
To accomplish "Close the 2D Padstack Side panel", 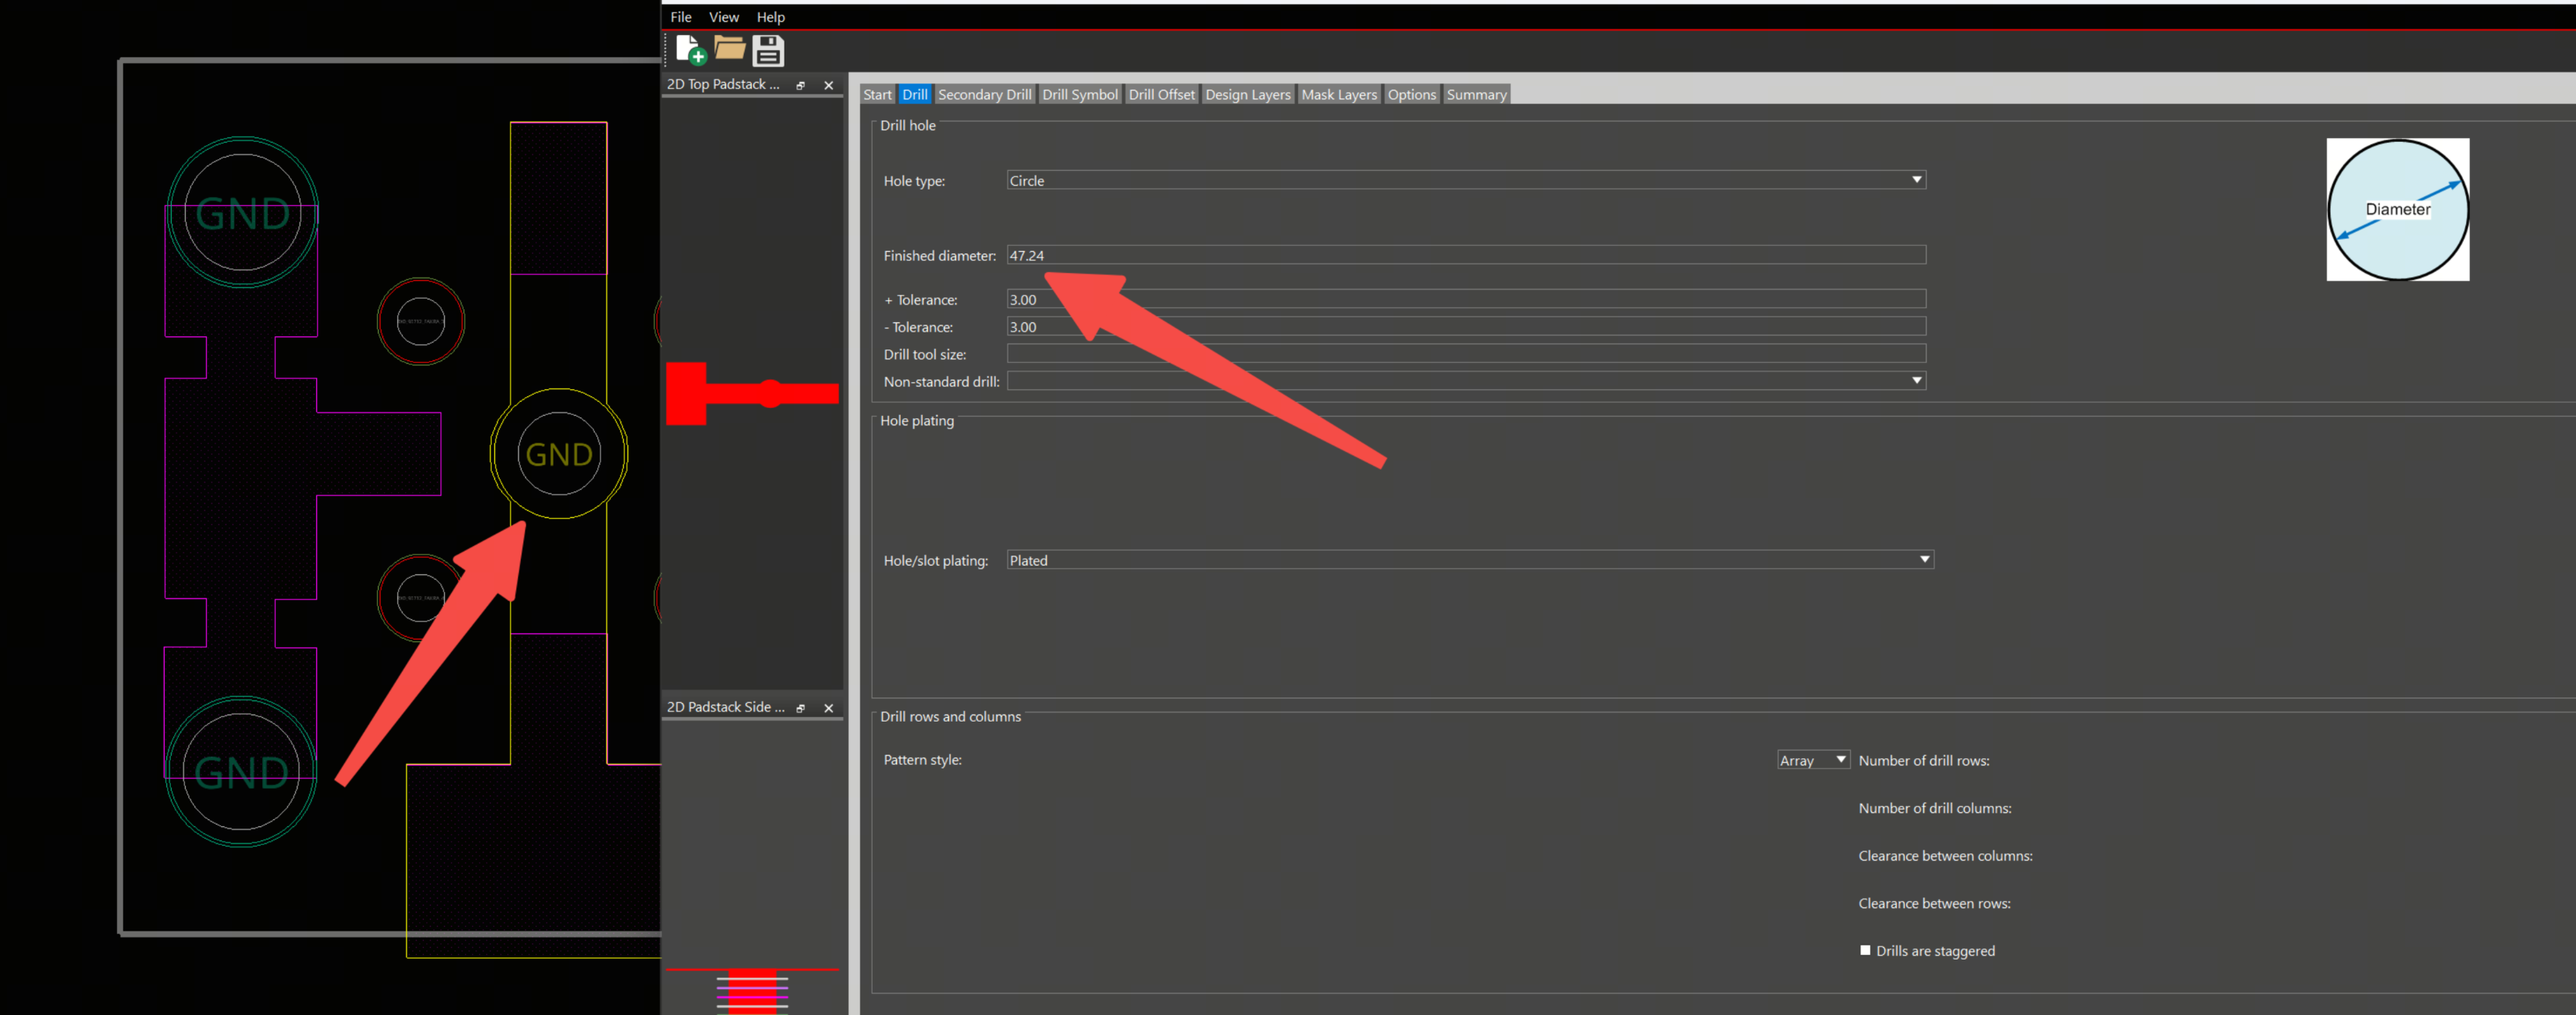I will tap(828, 708).
